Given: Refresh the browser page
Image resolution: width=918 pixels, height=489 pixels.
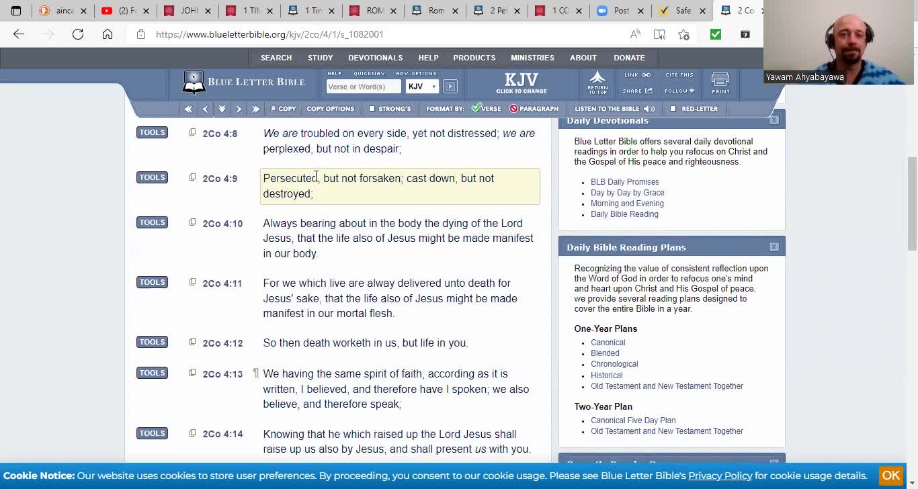Looking at the screenshot, I should click(78, 34).
